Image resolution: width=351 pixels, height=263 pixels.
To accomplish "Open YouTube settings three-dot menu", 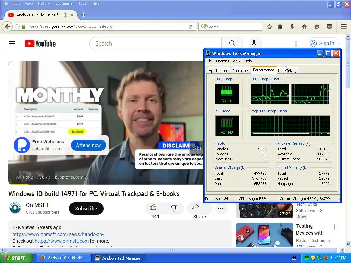I will click(296, 43).
